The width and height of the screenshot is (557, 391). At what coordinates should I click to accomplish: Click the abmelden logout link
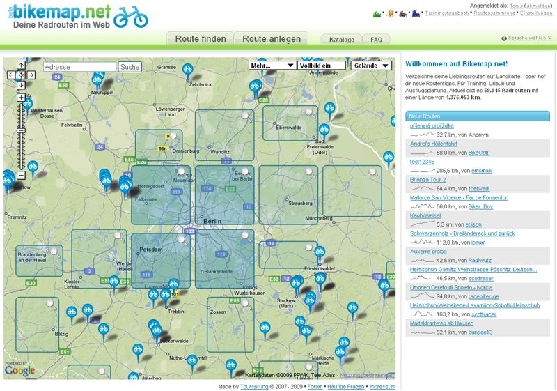coord(538,6)
